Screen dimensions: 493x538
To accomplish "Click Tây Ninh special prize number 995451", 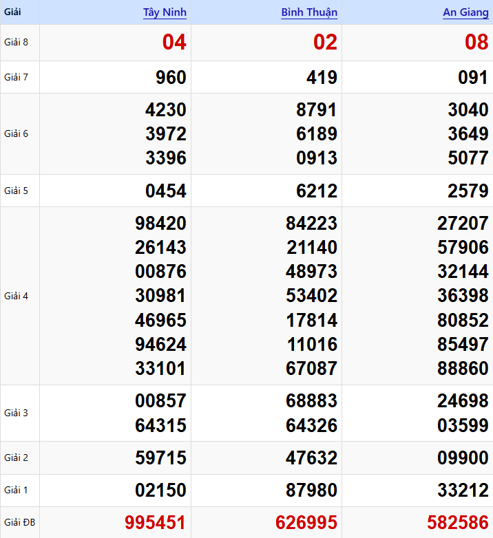I will coord(155,523).
